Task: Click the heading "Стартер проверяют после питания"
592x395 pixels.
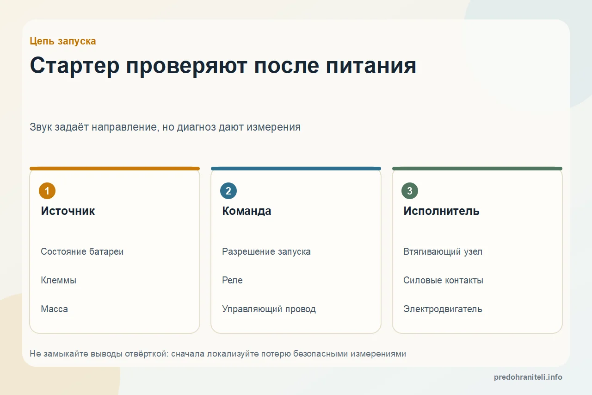Action: (x=223, y=66)
